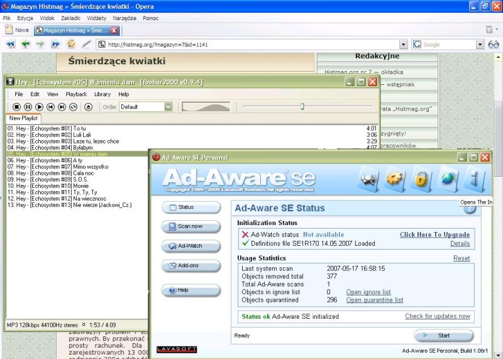Click the Ad-Aware globe web update icon
The width and height of the screenshot is (503, 359).
click(448, 179)
